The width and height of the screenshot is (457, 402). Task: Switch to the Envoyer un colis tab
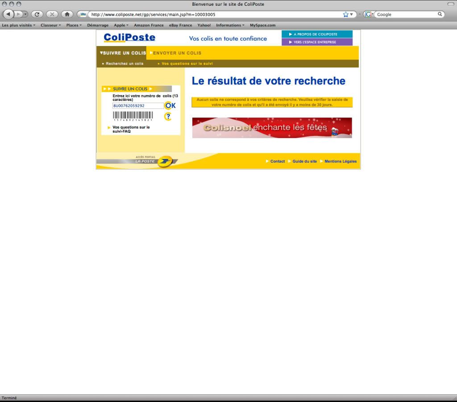(x=177, y=53)
